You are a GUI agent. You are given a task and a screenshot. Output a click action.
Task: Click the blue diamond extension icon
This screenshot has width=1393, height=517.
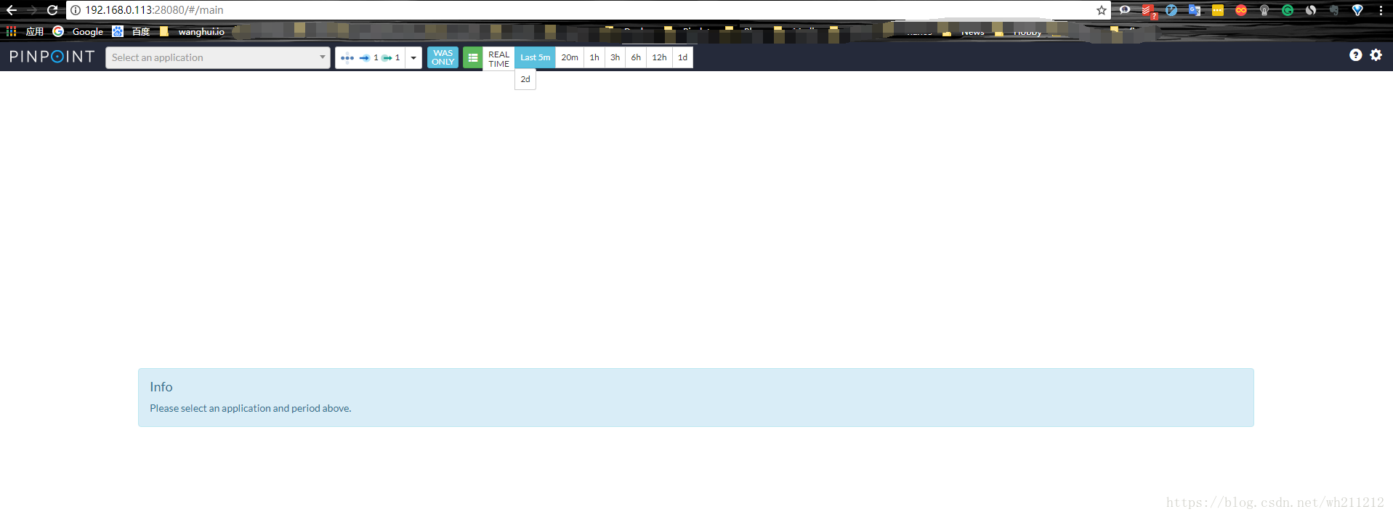1357,10
